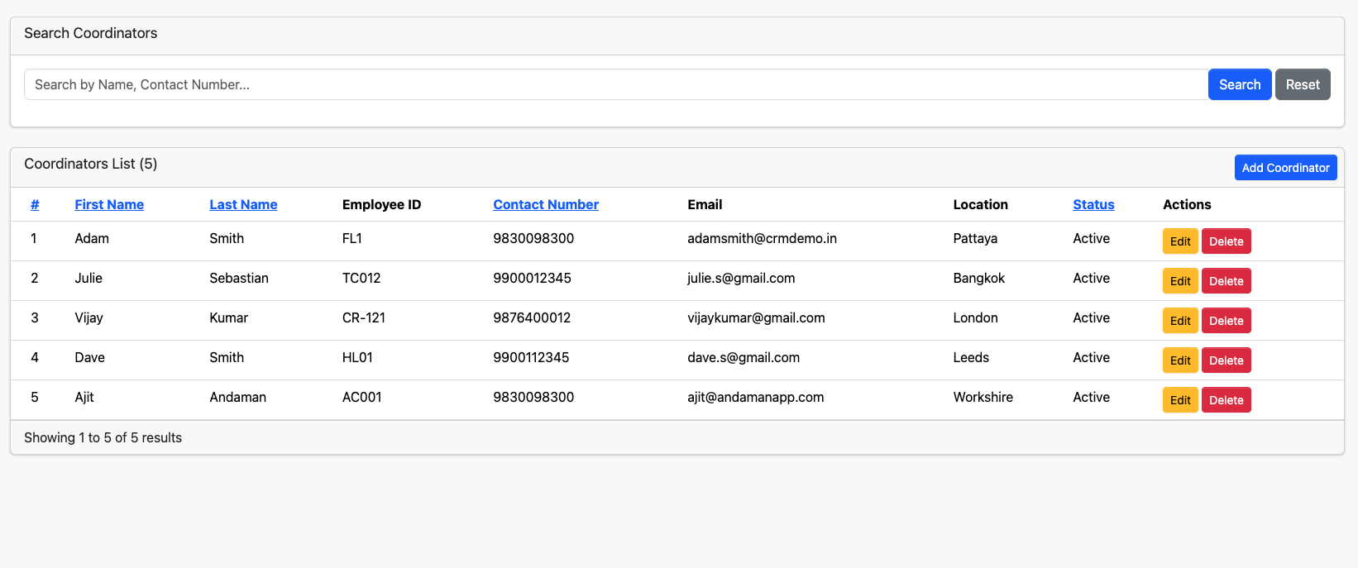Click the last name Kumar
Screen dimensions: 1358x568
tap(228, 317)
